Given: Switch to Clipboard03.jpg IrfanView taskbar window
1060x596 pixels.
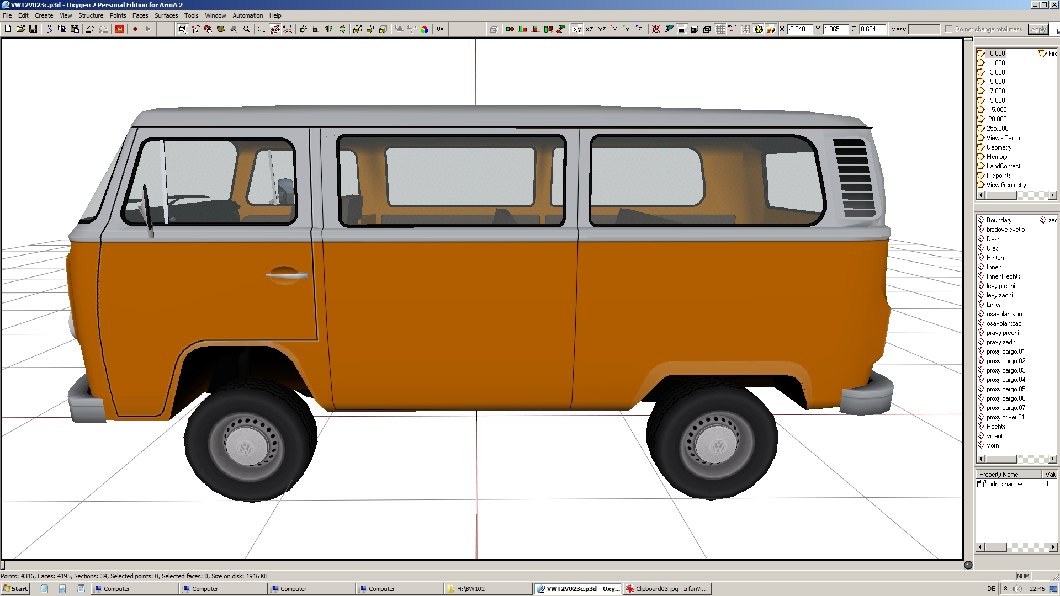Looking at the screenshot, I should 666,589.
